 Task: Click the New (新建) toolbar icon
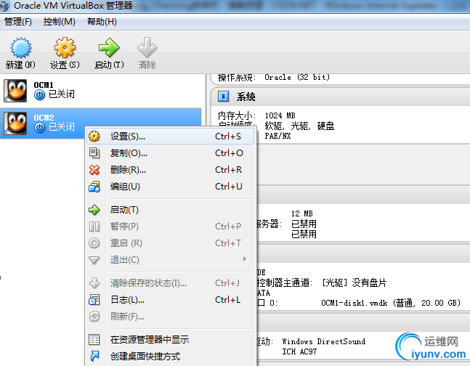(20, 47)
